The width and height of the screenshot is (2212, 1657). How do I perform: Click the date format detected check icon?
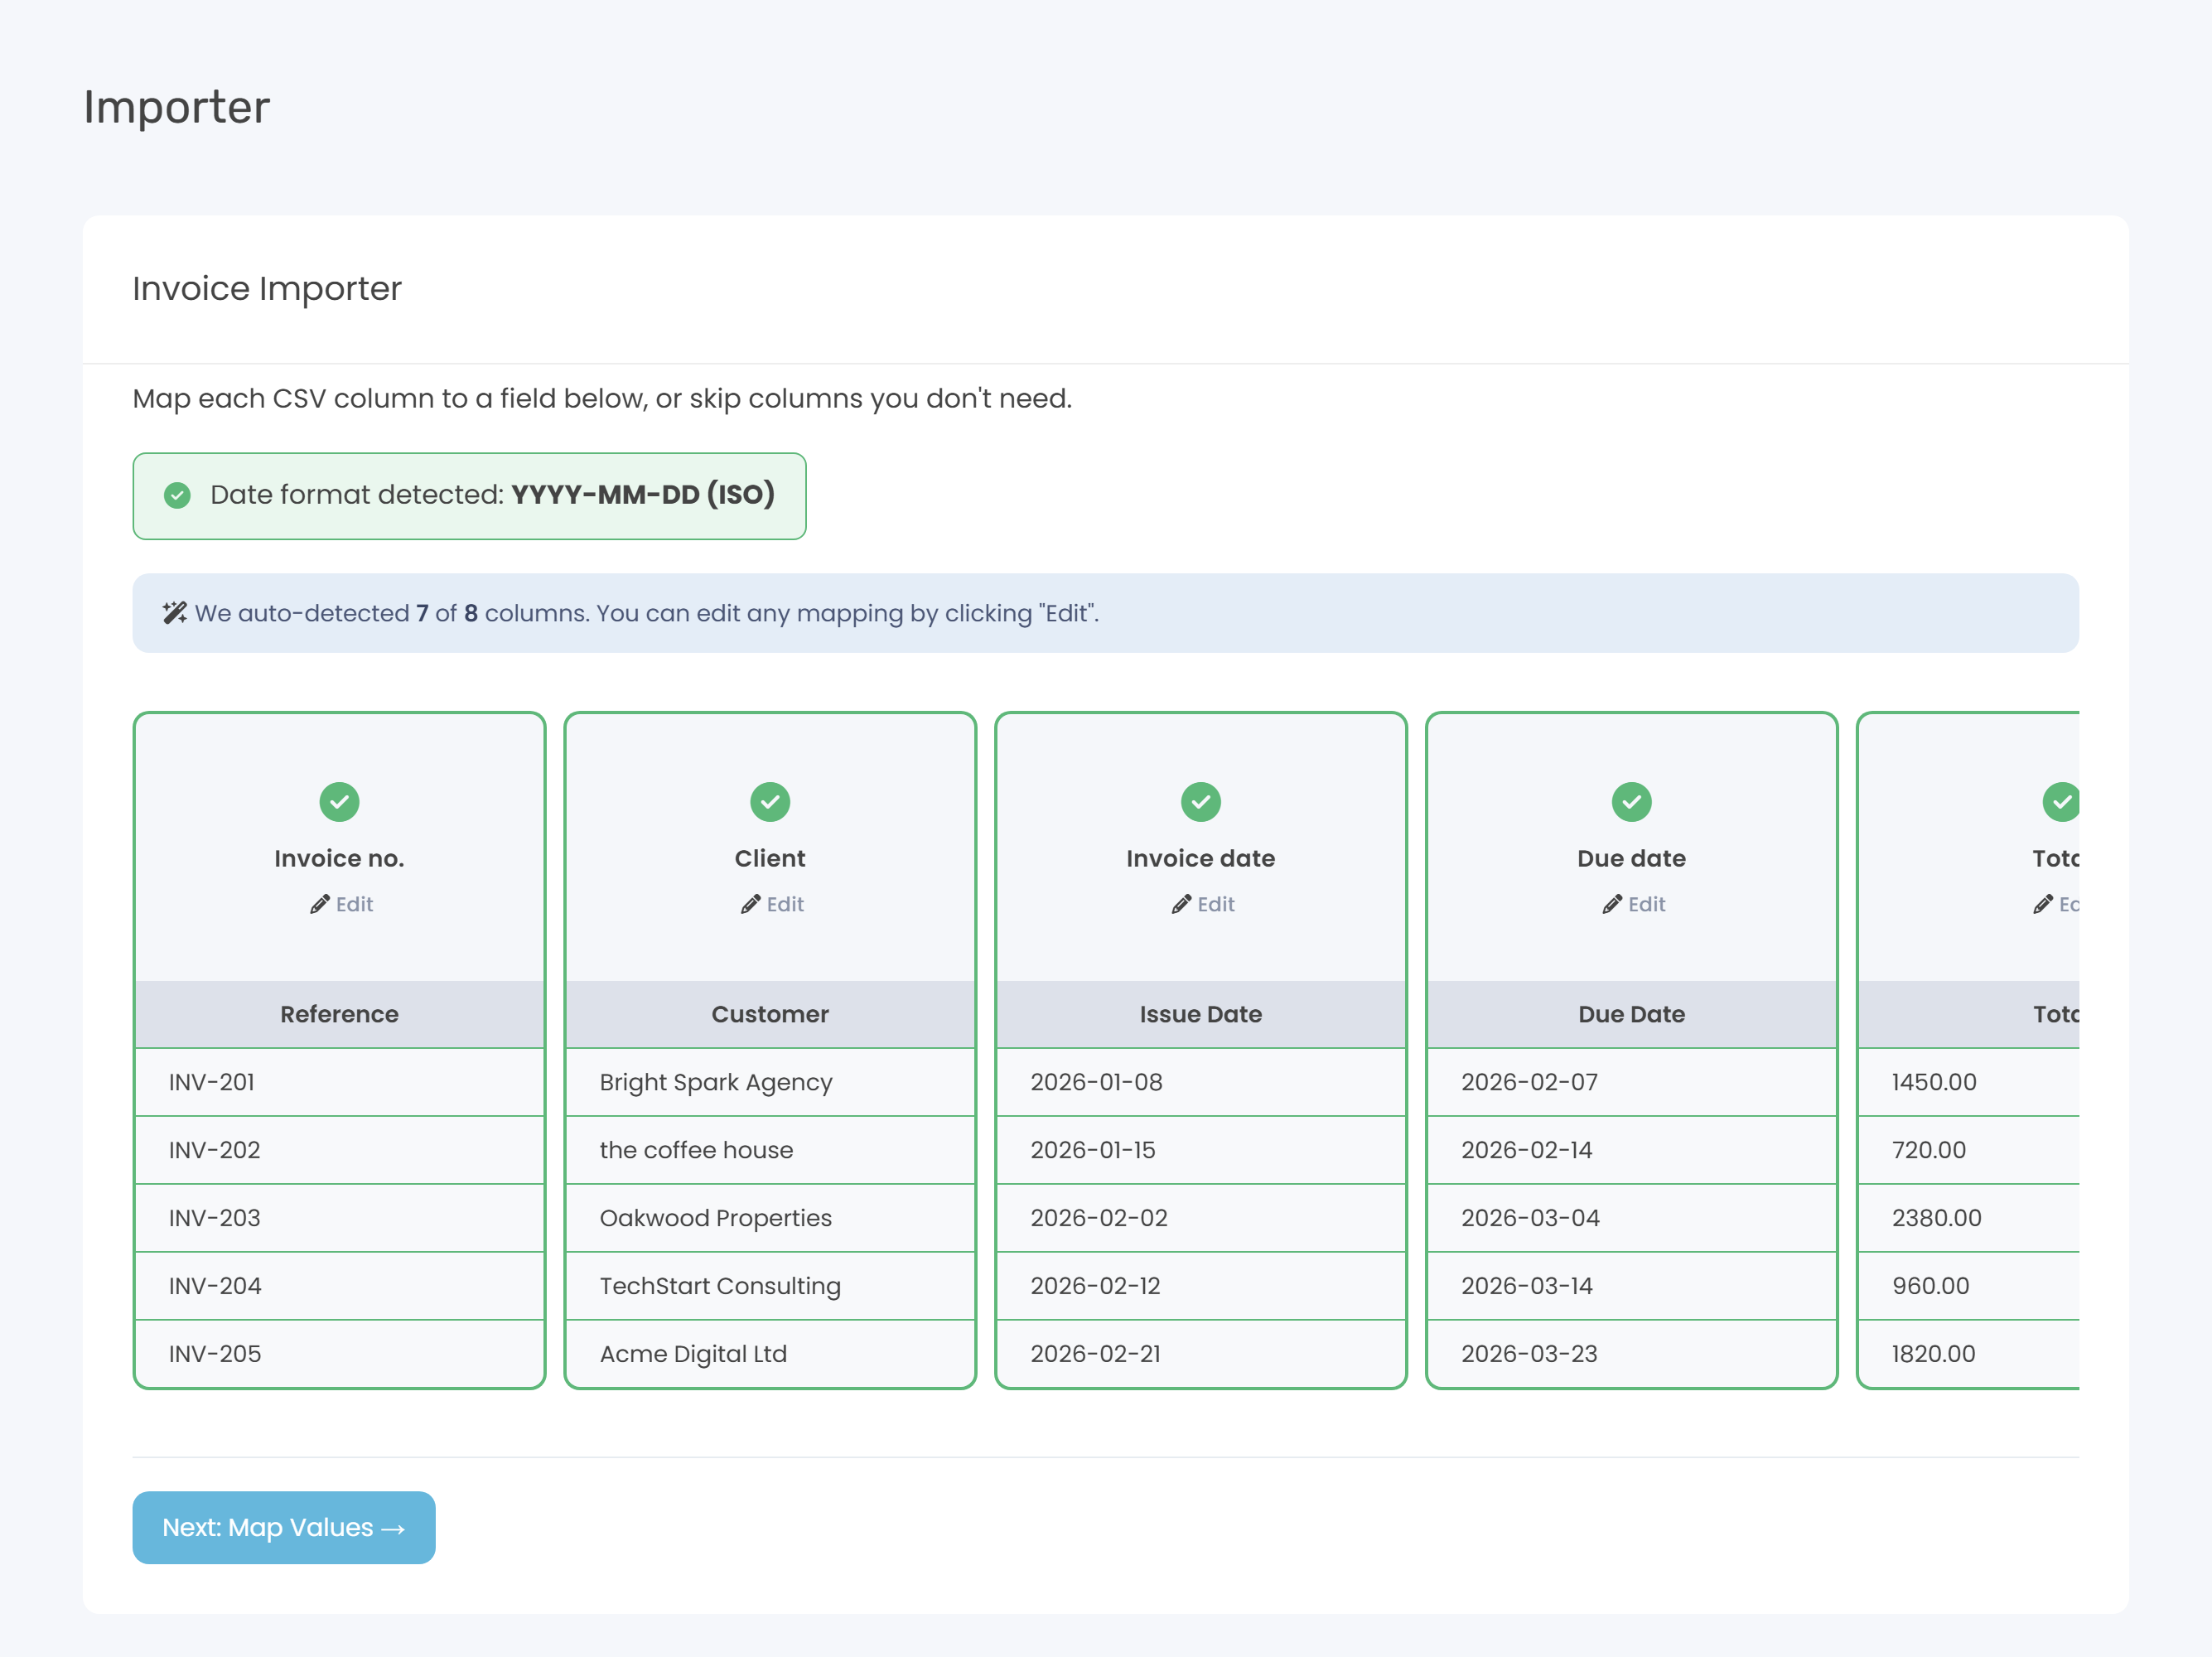[x=177, y=495]
